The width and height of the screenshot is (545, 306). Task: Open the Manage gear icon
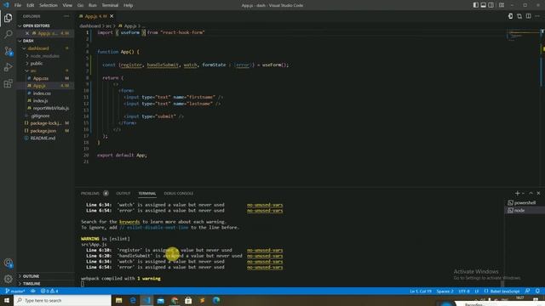click(8, 279)
